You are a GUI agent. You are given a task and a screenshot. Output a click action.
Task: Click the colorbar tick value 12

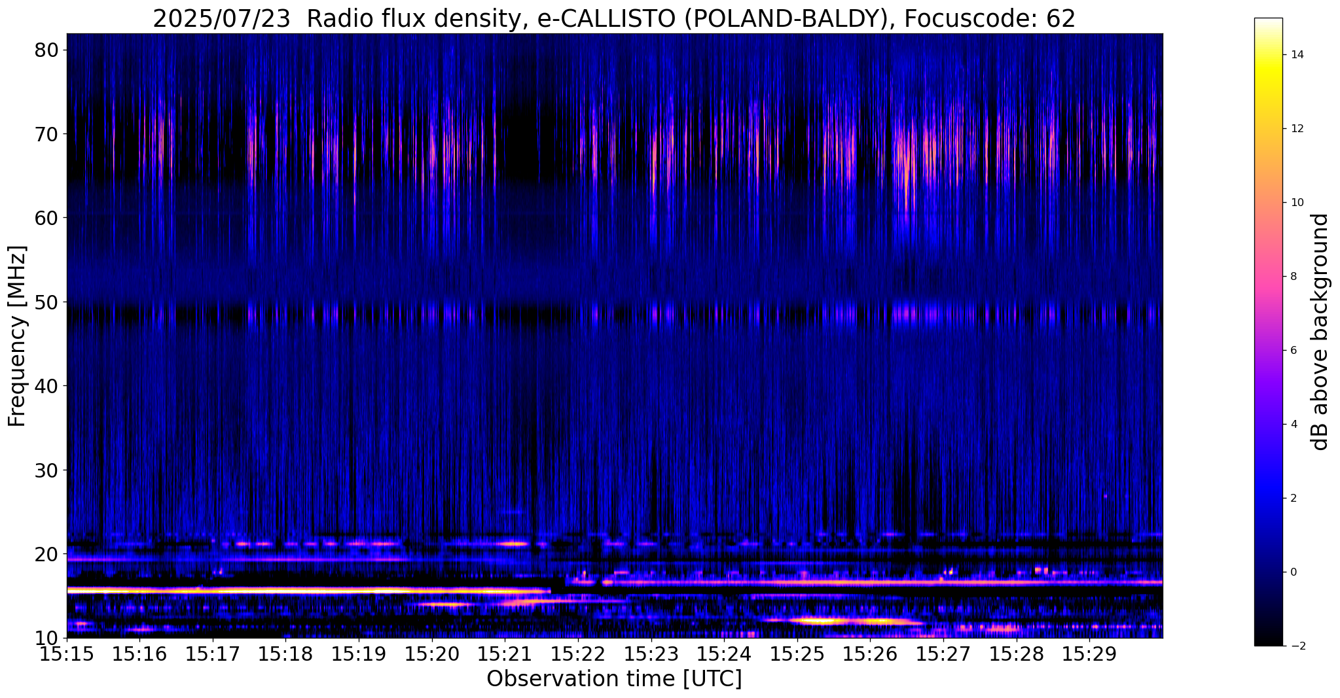coord(1296,129)
